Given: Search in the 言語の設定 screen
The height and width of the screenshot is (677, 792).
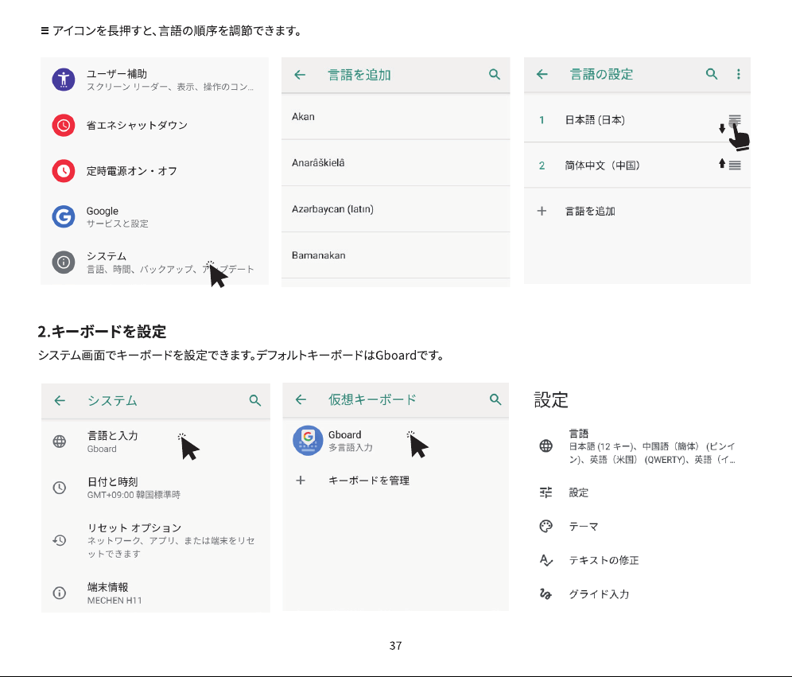Looking at the screenshot, I should (712, 74).
